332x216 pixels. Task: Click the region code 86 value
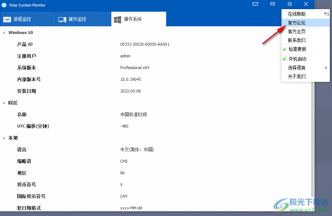(122, 173)
